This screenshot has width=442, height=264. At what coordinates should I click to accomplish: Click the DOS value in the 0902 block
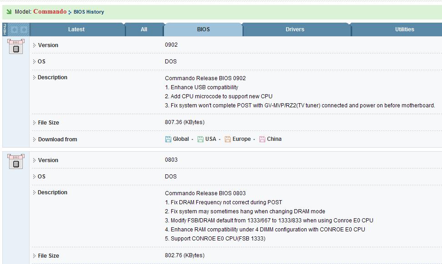[x=170, y=62]
